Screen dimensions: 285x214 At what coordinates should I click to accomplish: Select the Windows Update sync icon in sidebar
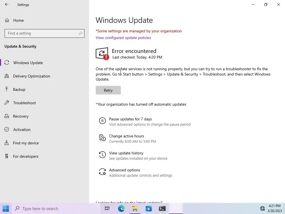7,63
